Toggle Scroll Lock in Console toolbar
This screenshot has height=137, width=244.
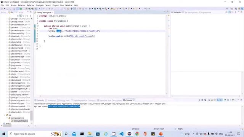212,100
